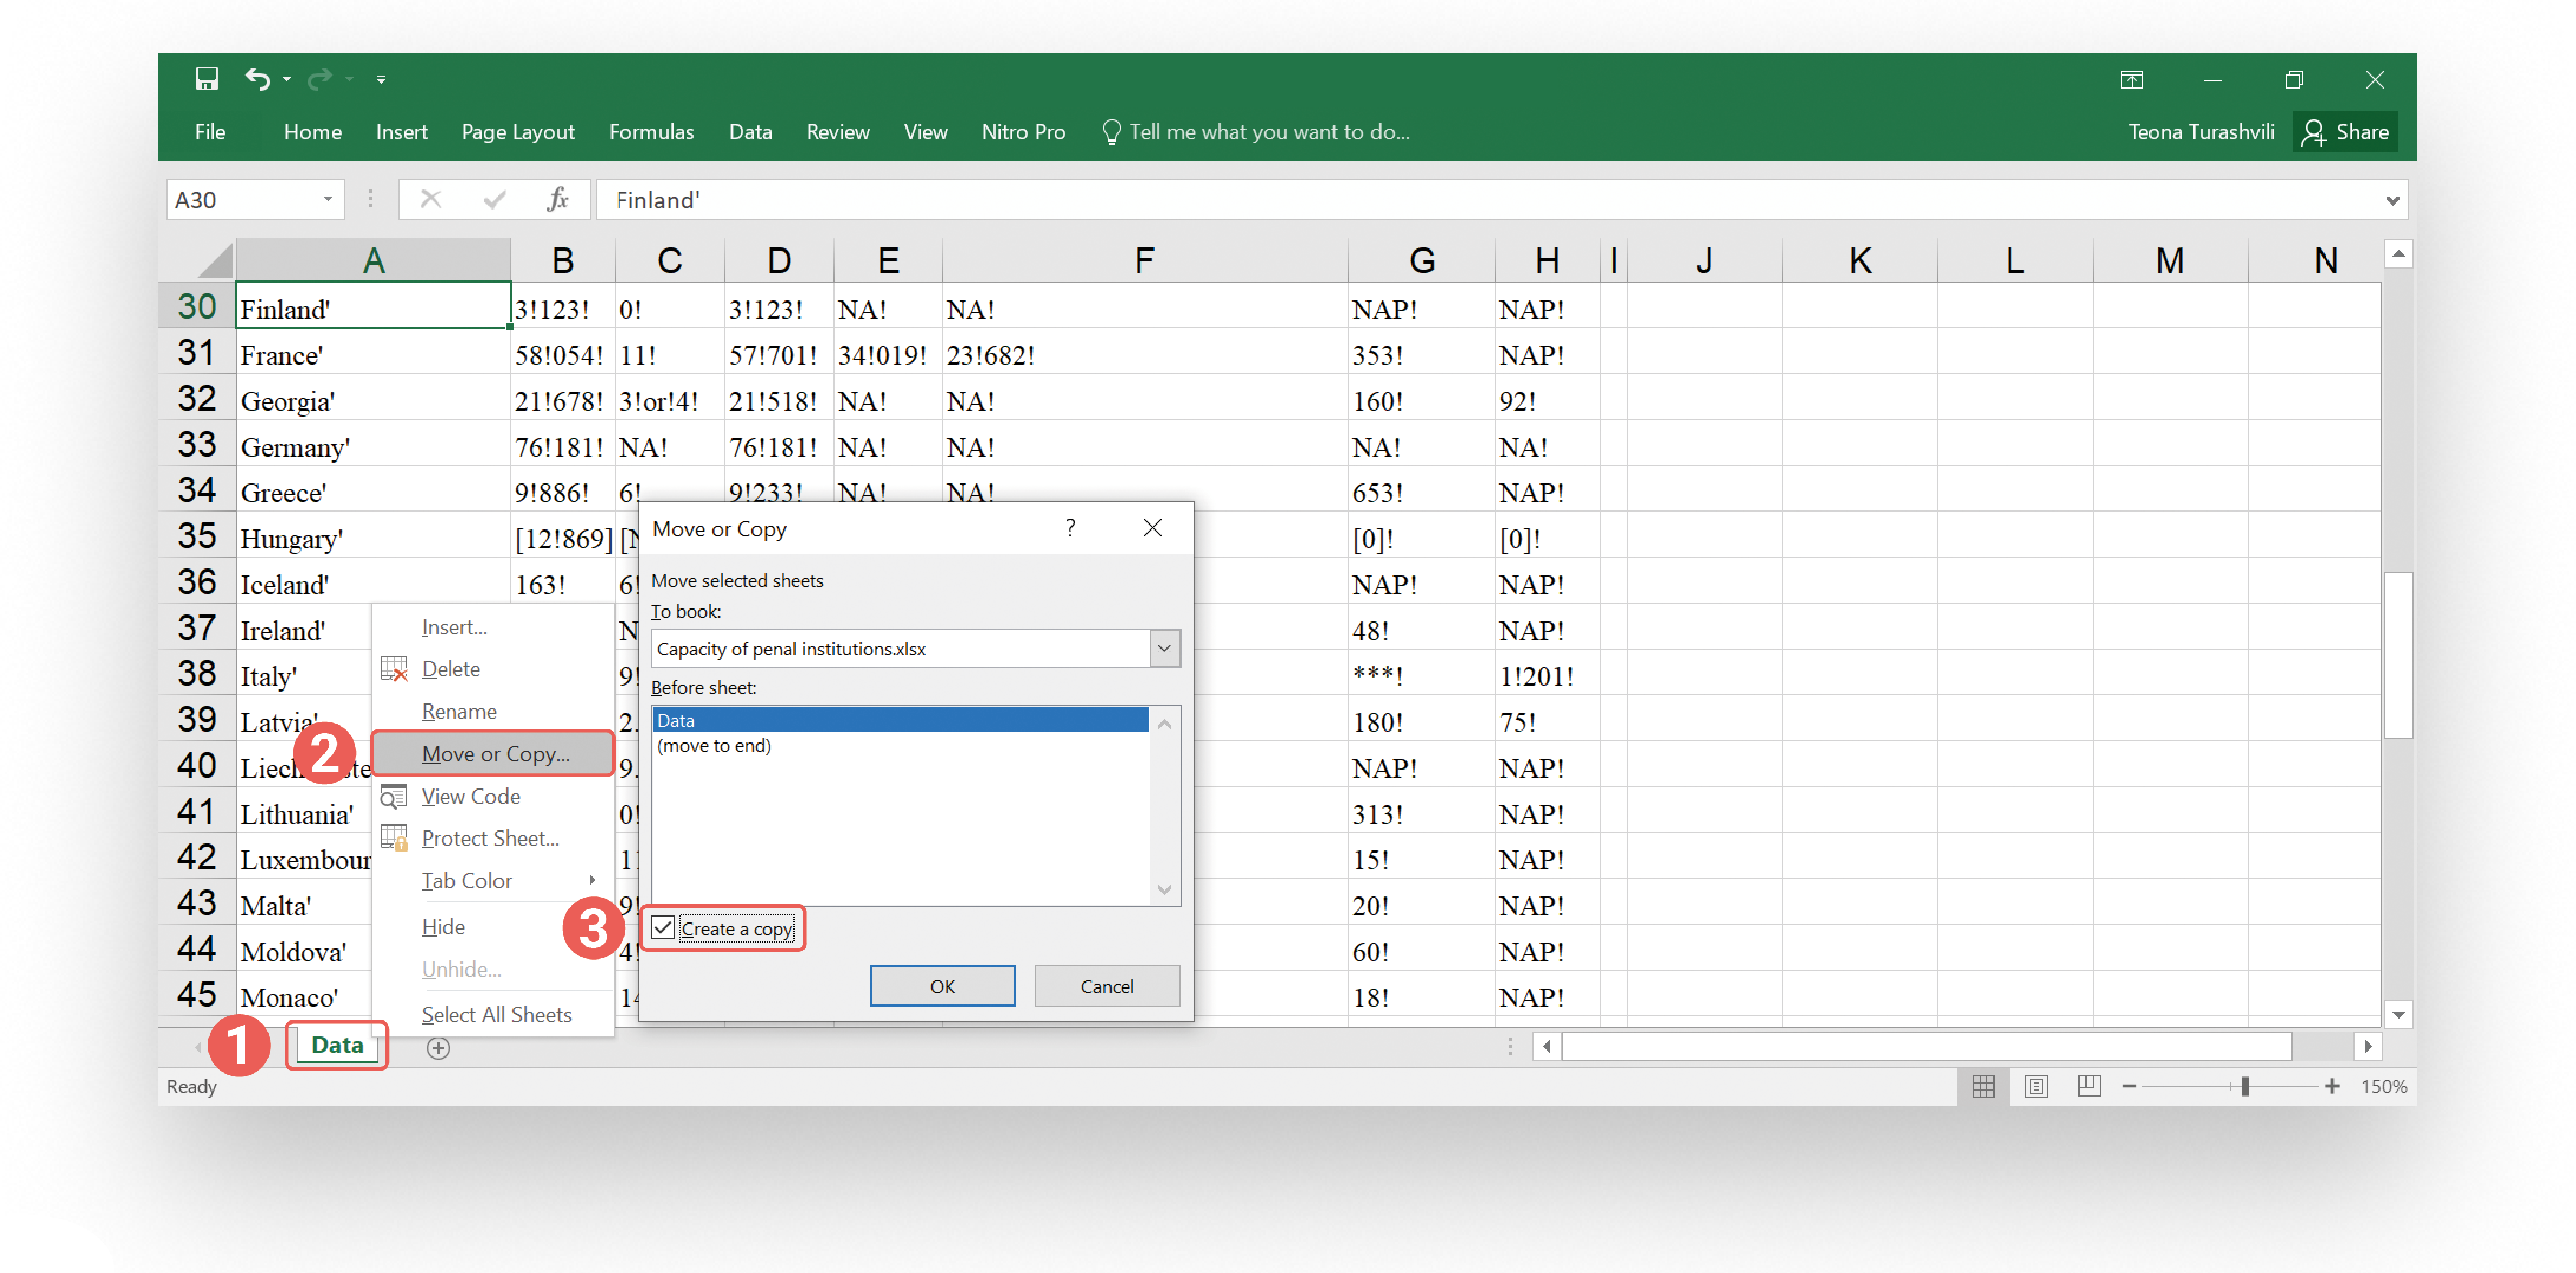Image resolution: width=2576 pixels, height=1273 pixels.
Task: Click OK in Move or Copy dialog
Action: (x=942, y=986)
